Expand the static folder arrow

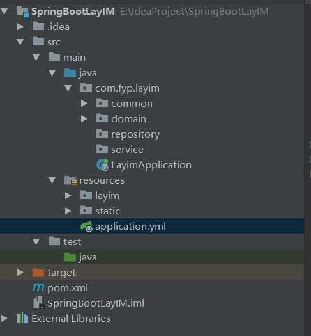[68, 211]
